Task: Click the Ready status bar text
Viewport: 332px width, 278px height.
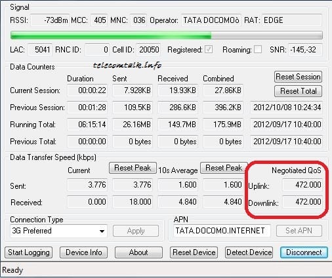Action: pos(12,270)
